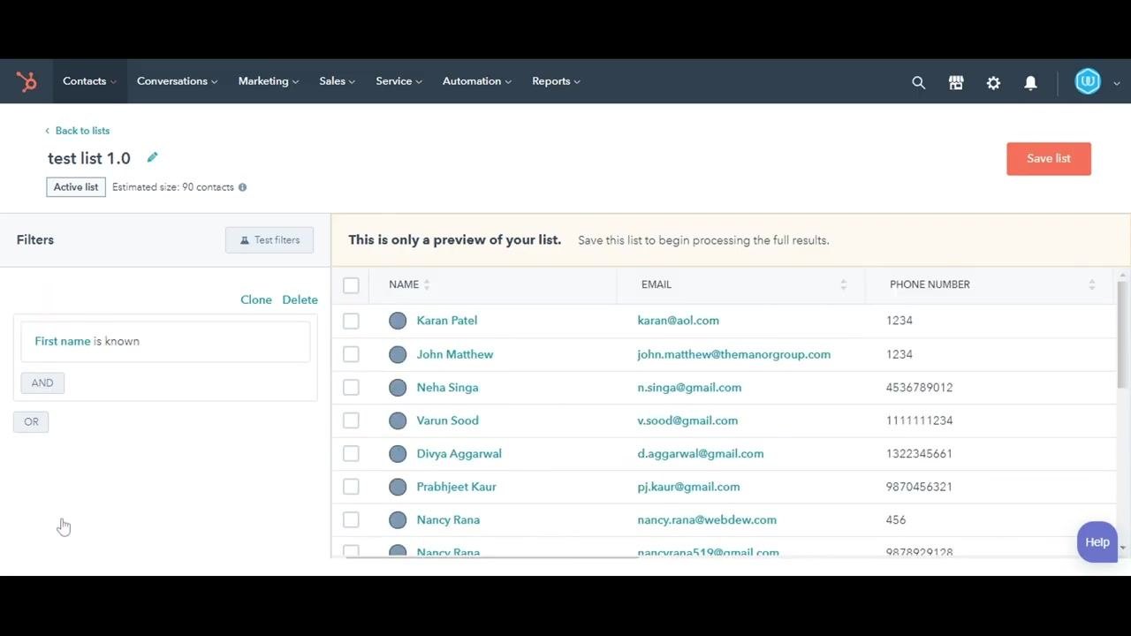Expand the Conversations menu

pyautogui.click(x=177, y=81)
